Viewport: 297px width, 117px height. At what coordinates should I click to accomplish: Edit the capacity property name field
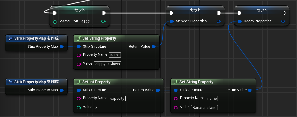coord(117,99)
